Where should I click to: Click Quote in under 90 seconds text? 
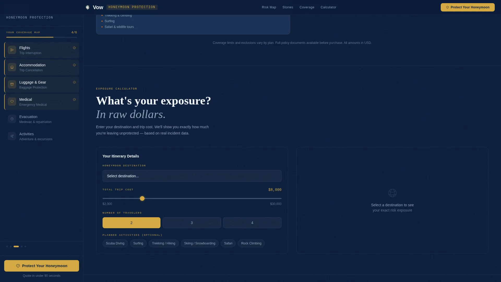pyautogui.click(x=41, y=276)
